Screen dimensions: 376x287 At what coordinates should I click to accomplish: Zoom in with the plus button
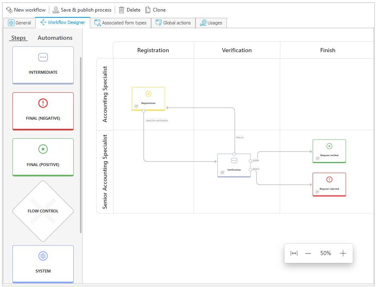click(x=343, y=253)
